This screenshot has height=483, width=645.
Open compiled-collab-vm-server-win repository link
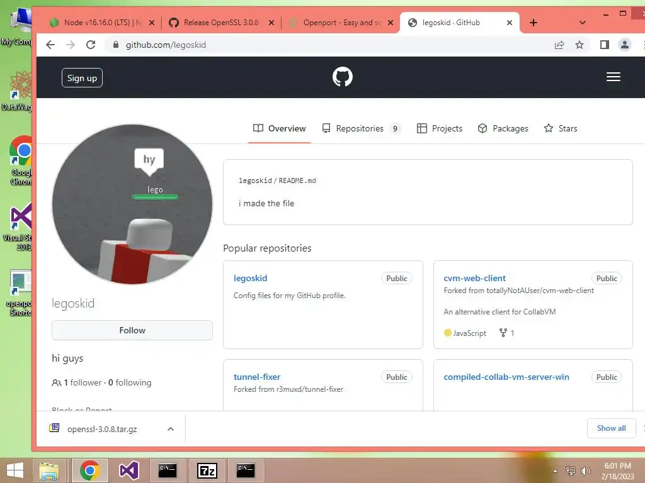pyautogui.click(x=506, y=377)
